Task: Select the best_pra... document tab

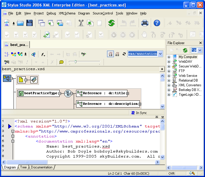Action: pyautogui.click(x=17, y=45)
